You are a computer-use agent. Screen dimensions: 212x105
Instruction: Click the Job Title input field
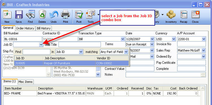click(80, 45)
